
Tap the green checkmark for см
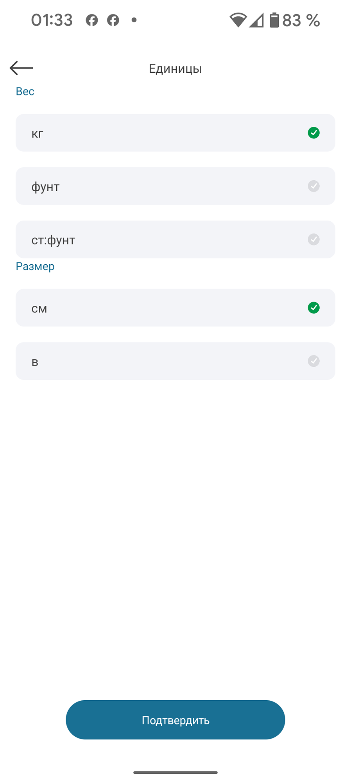tap(313, 308)
